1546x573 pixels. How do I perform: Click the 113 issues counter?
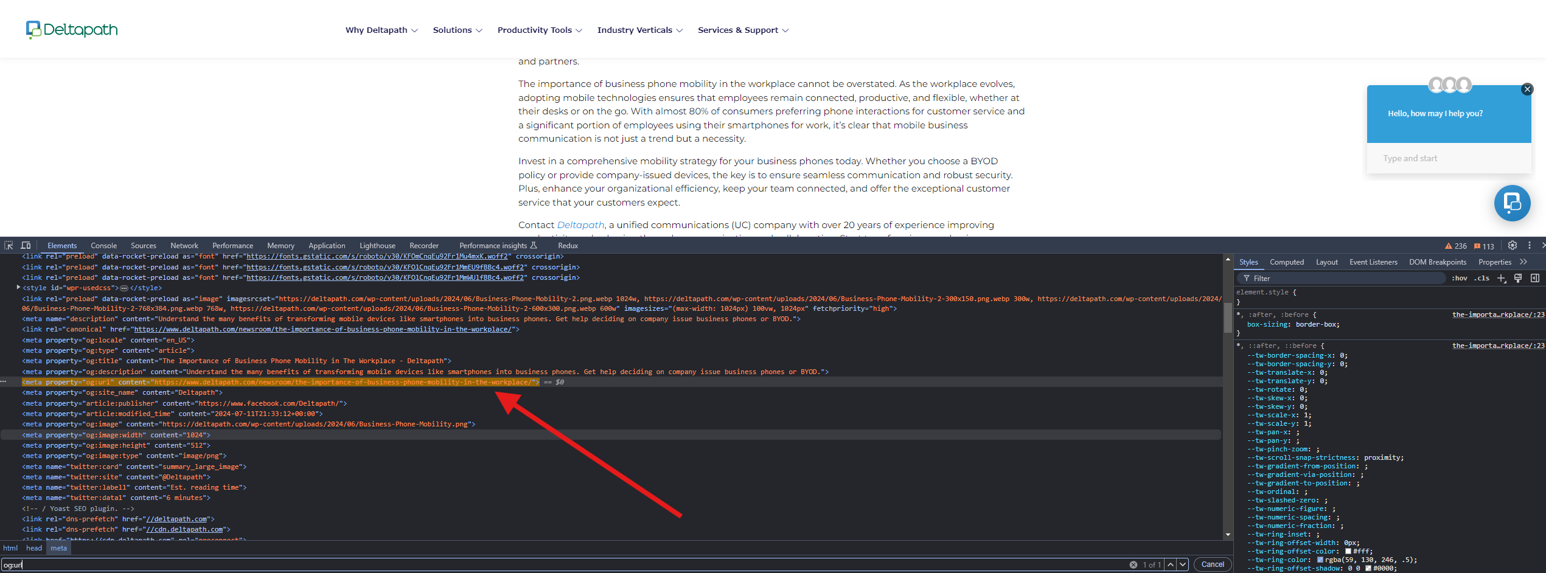1484,246
